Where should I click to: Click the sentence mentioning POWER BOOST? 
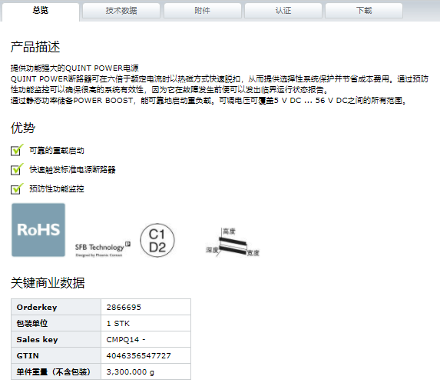209,100
